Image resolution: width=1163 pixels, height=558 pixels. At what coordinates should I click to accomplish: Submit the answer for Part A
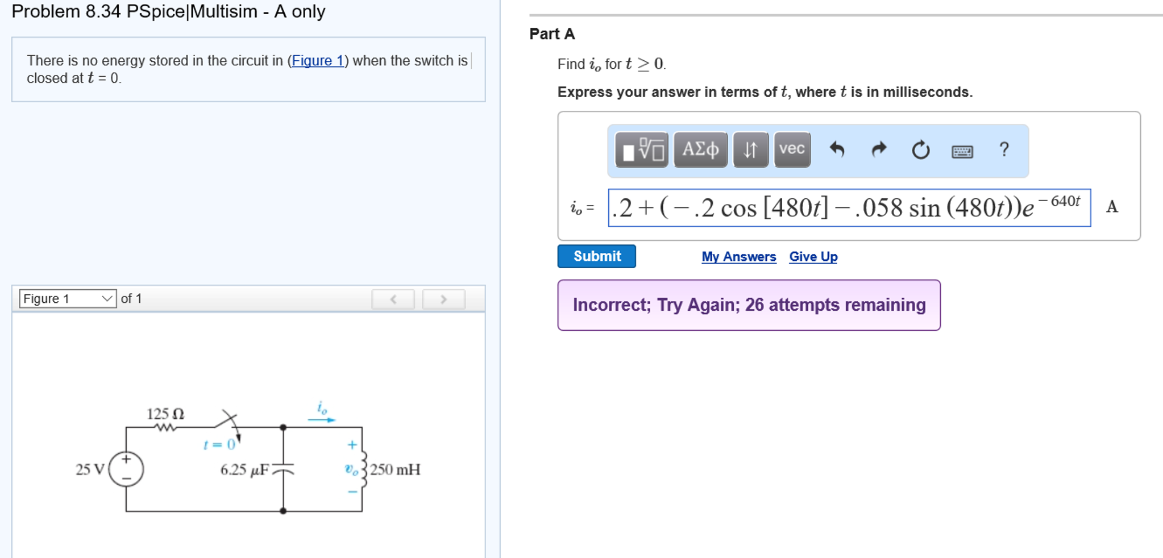point(596,256)
